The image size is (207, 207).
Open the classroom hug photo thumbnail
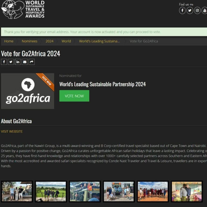tap(187, 191)
